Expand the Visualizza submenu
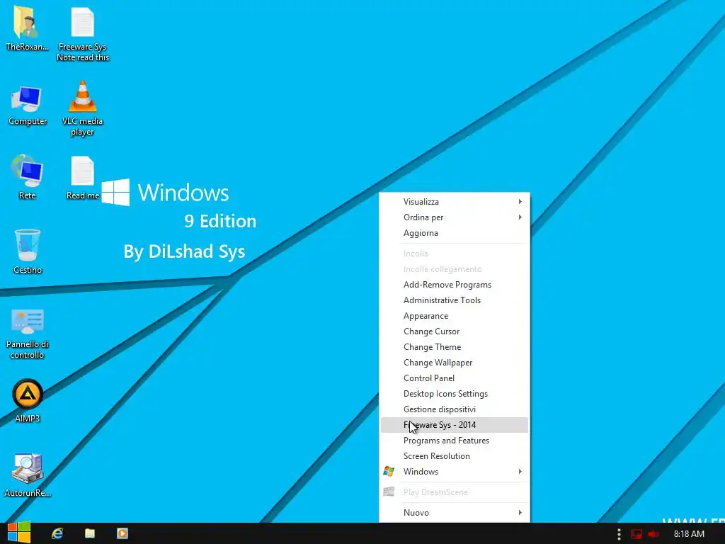The width and height of the screenshot is (725, 544). click(455, 202)
